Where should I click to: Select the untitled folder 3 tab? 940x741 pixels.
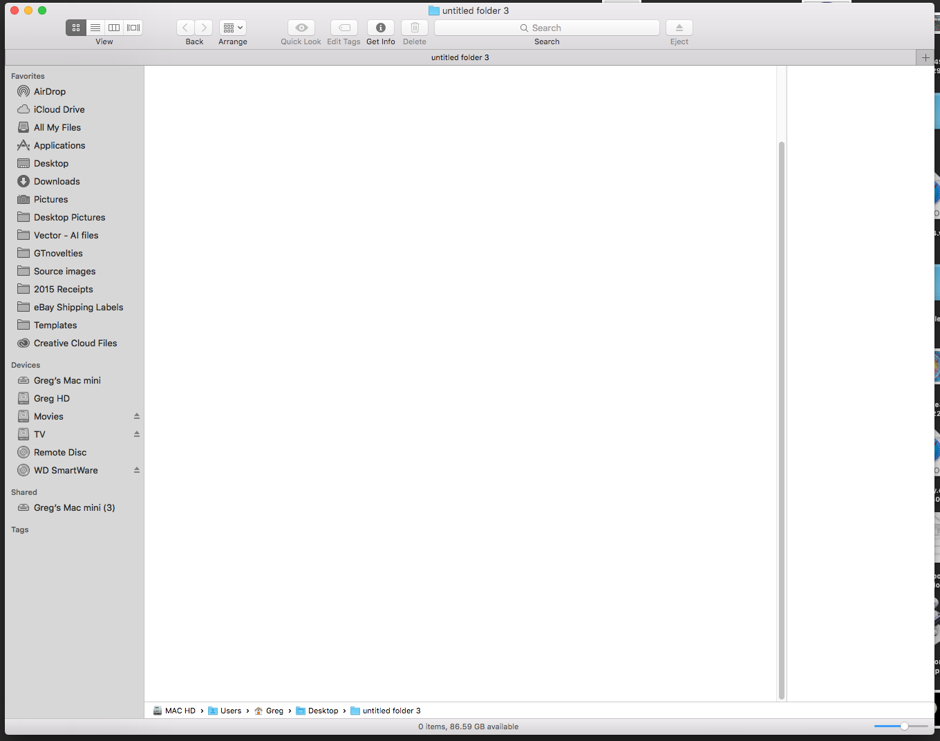click(x=460, y=57)
